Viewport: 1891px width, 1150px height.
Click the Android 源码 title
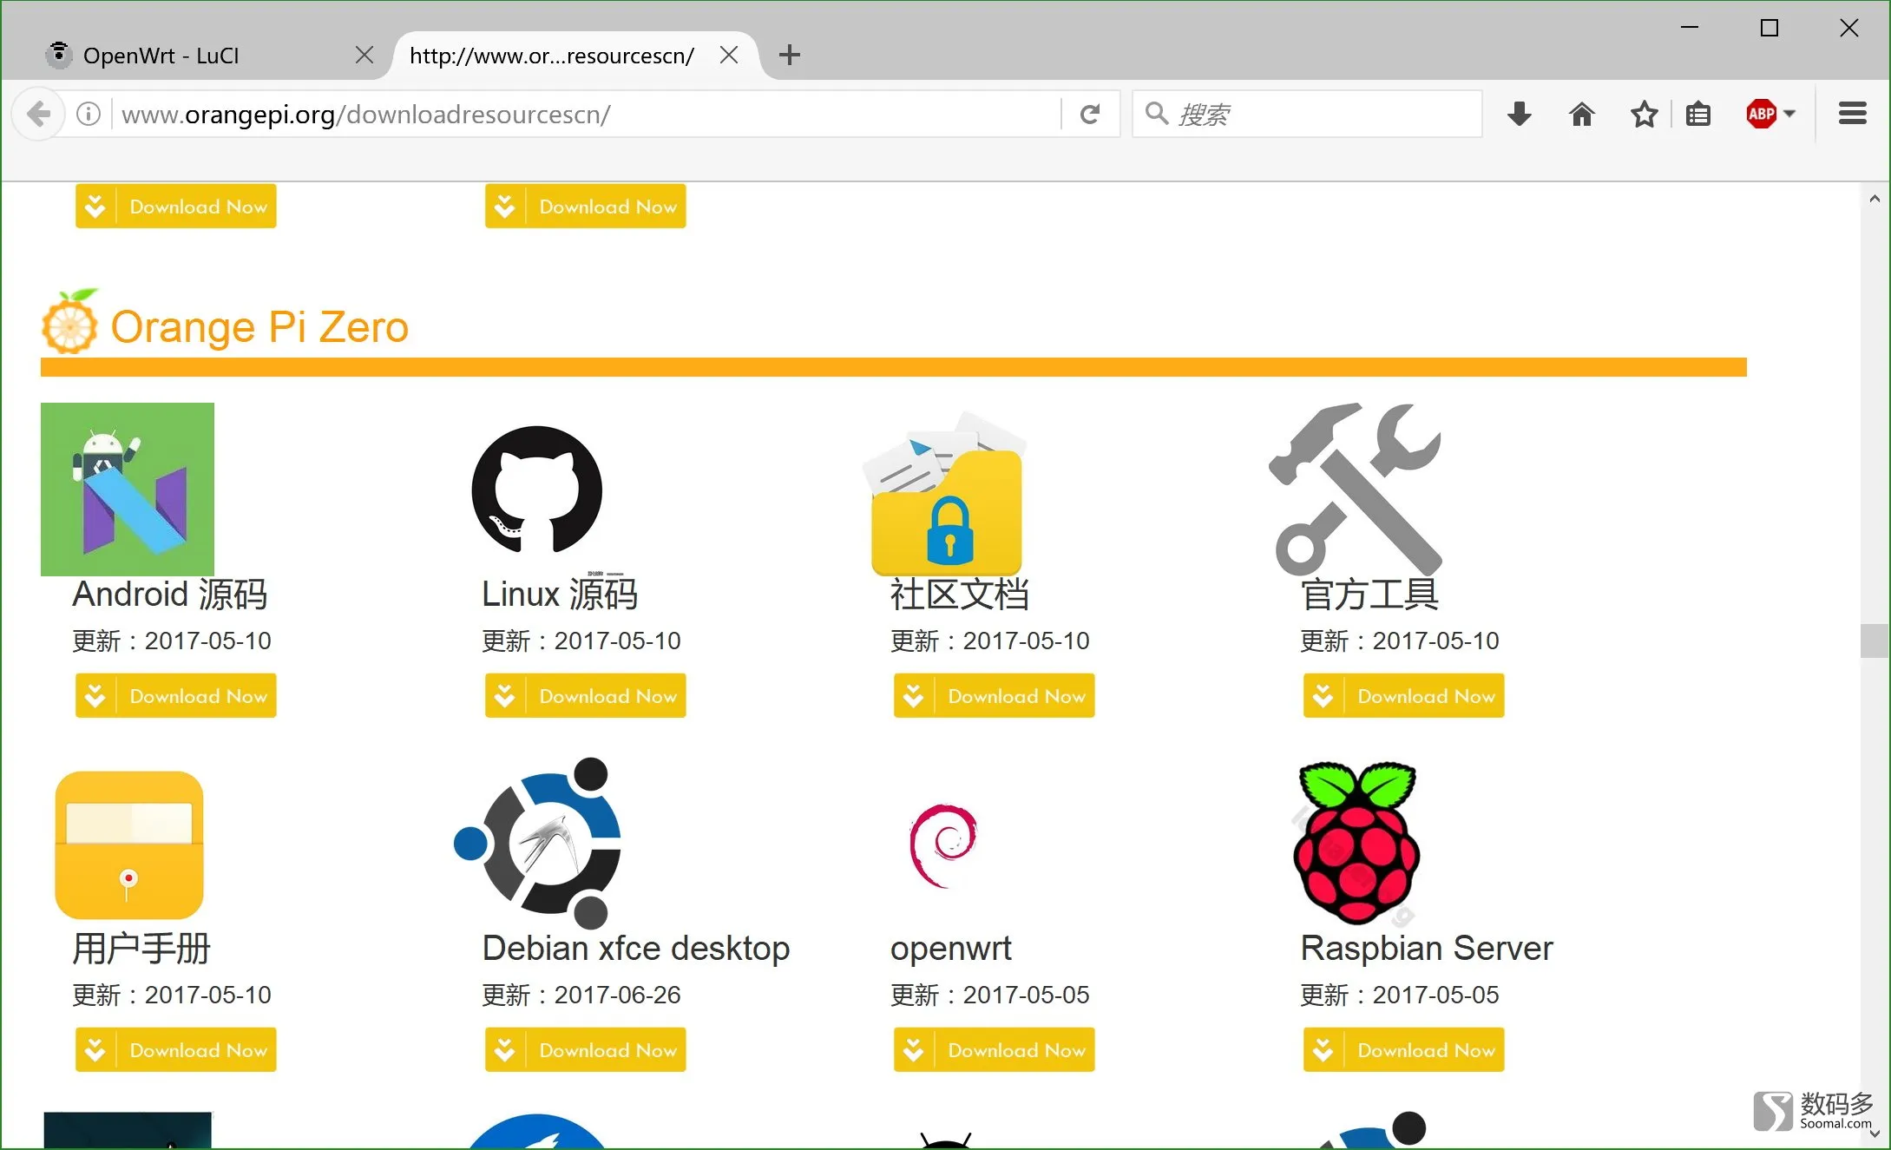(x=170, y=595)
